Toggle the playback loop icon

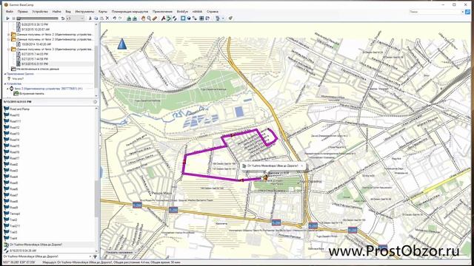pyautogui.click(x=62, y=18)
